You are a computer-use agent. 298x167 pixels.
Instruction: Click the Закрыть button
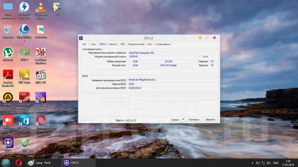(210, 120)
